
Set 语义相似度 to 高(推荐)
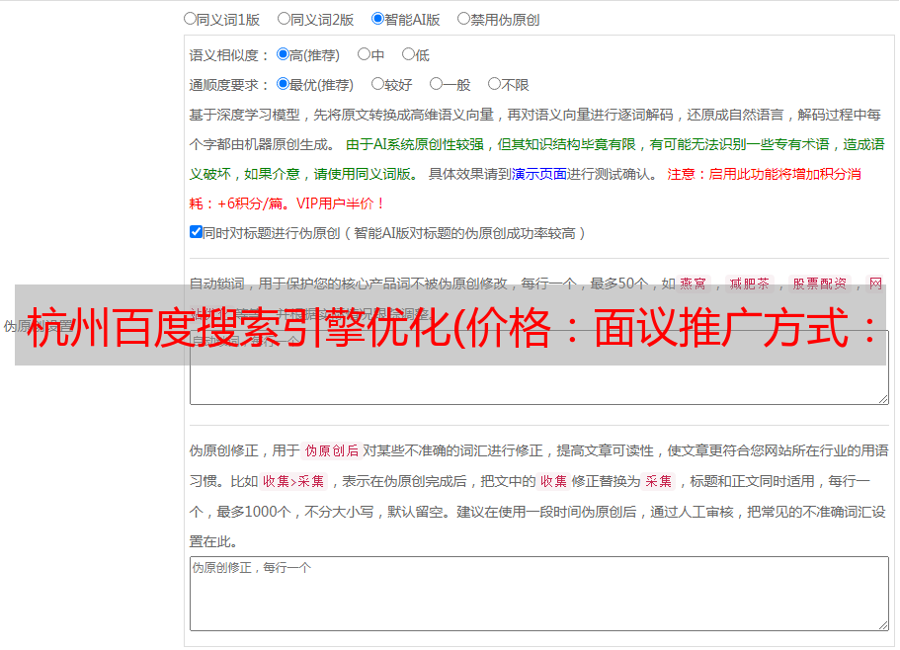[x=283, y=54]
